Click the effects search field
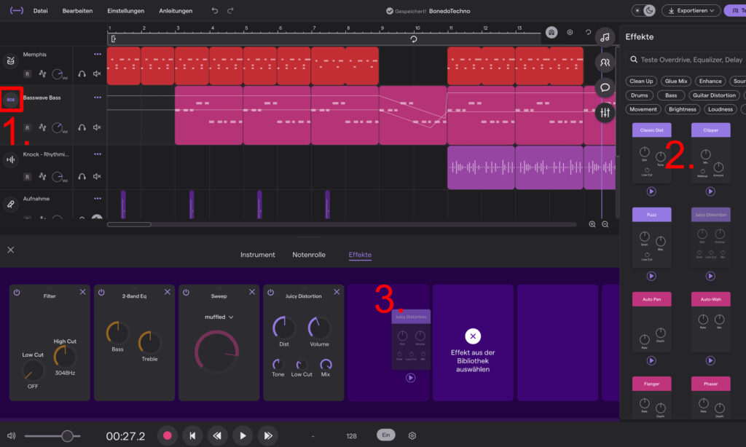 (x=686, y=60)
